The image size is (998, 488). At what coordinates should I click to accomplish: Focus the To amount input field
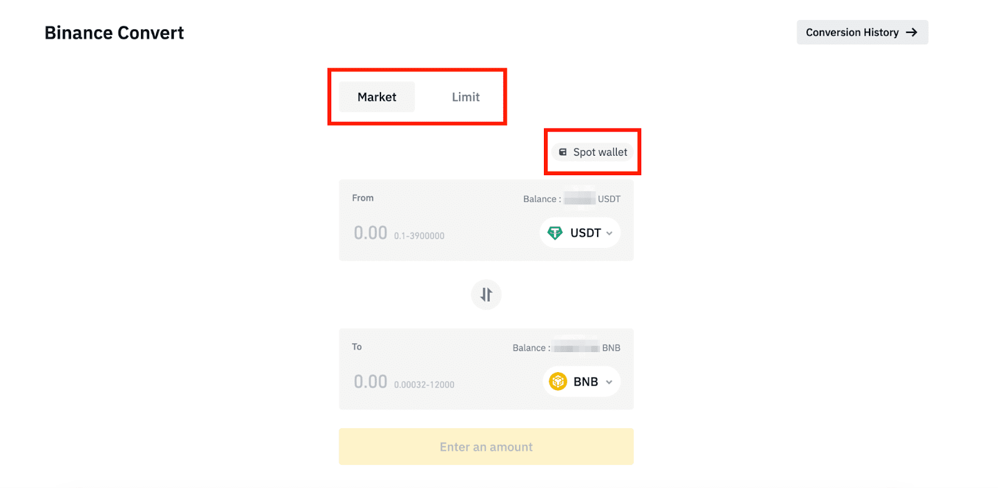pyautogui.click(x=371, y=381)
